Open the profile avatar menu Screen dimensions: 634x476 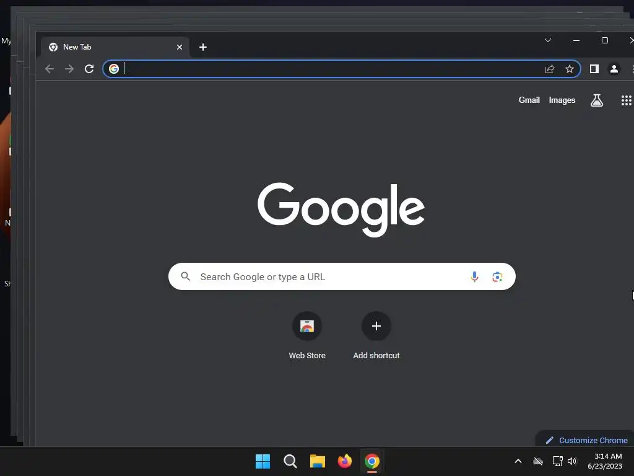tap(614, 69)
